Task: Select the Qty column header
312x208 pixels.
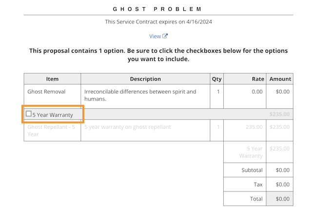Action: coord(216,79)
